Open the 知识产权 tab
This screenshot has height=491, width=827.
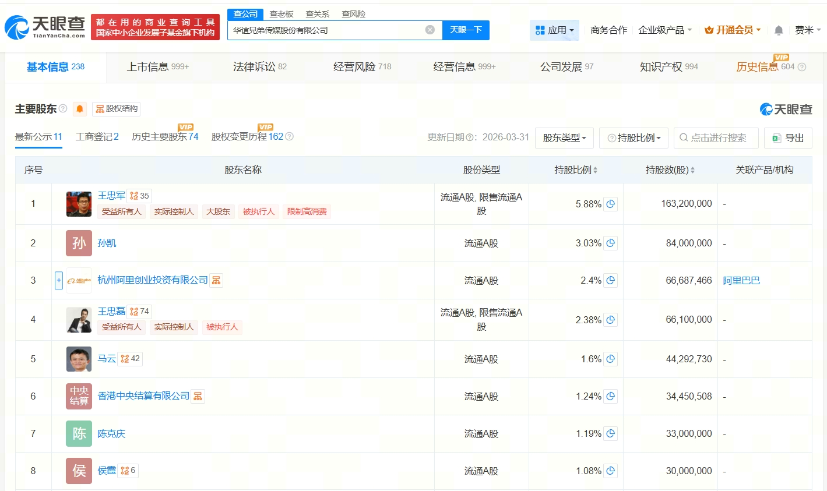coord(669,67)
